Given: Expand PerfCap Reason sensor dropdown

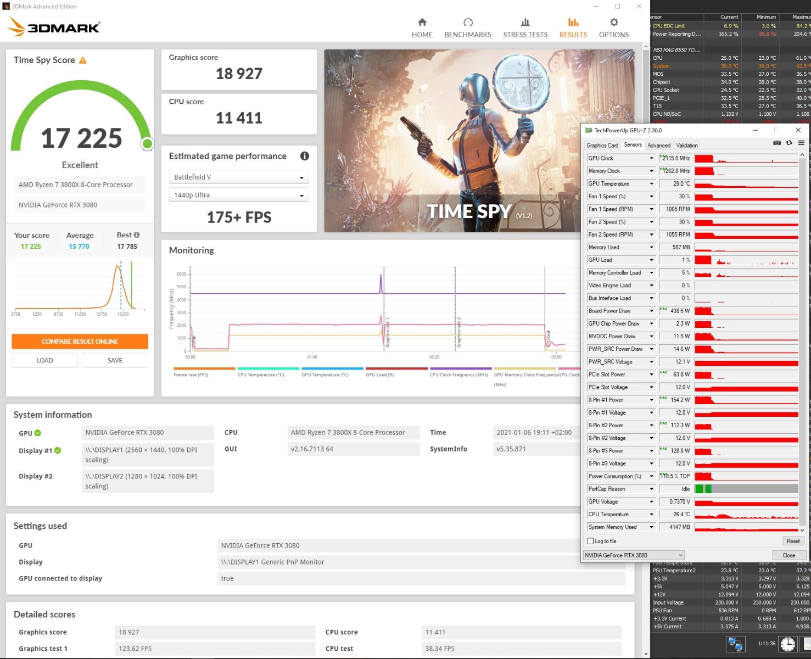Looking at the screenshot, I should click(x=652, y=489).
